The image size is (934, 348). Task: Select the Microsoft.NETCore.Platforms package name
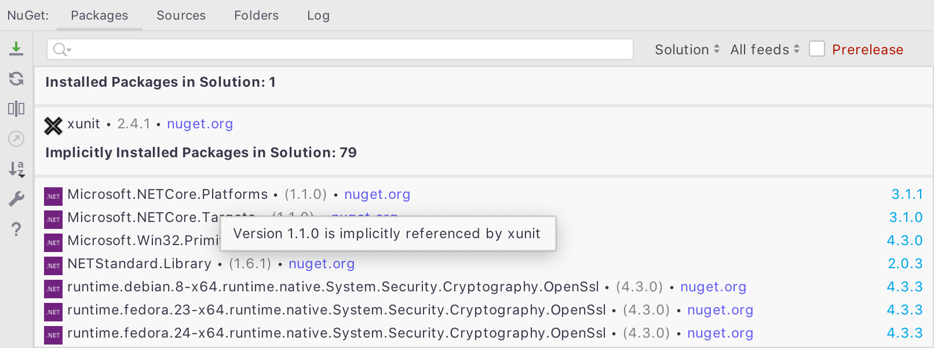pyautogui.click(x=167, y=194)
